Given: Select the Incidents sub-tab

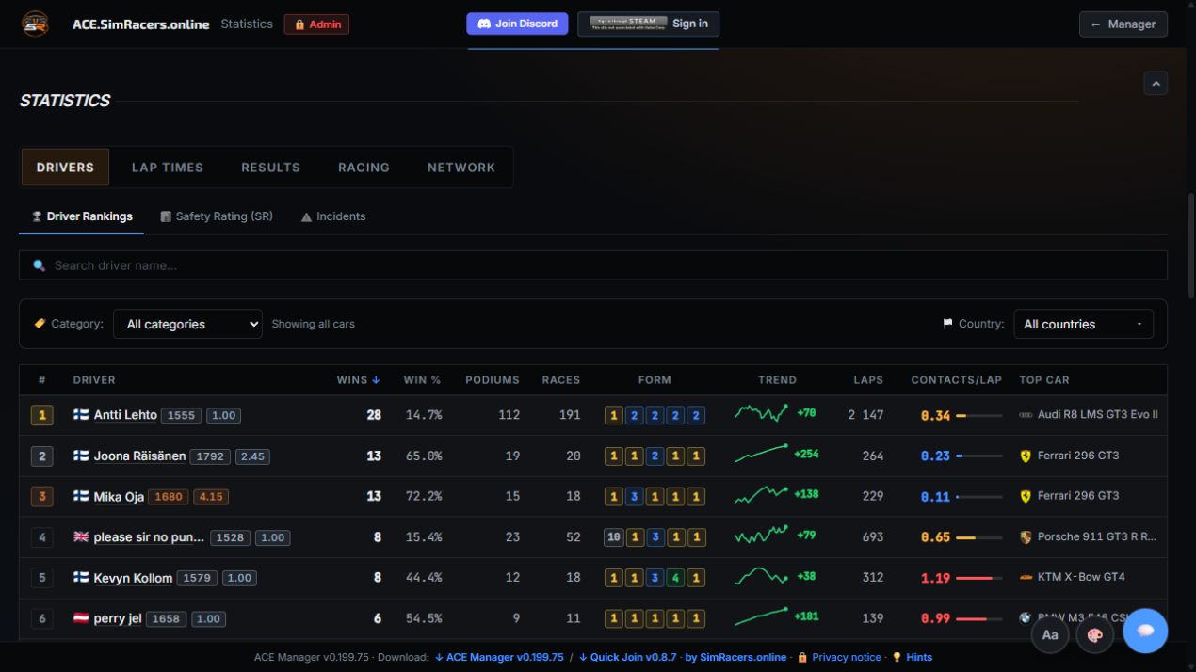Looking at the screenshot, I should click(x=333, y=216).
